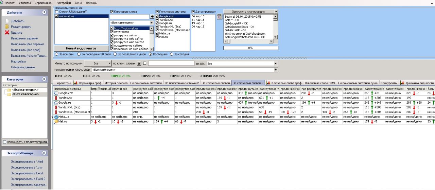Click Выполнить задание link
This screenshot has height=190, width=435.
point(24,38)
